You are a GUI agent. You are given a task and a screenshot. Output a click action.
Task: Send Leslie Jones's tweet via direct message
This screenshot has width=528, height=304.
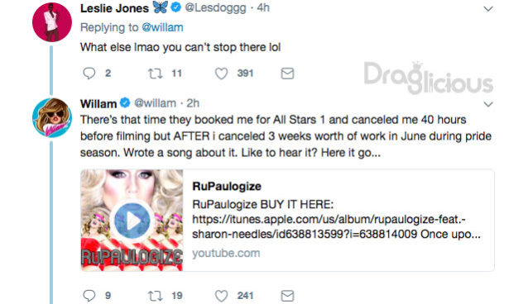[x=287, y=74]
